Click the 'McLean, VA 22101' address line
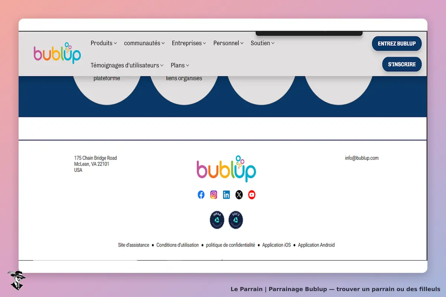 point(92,164)
